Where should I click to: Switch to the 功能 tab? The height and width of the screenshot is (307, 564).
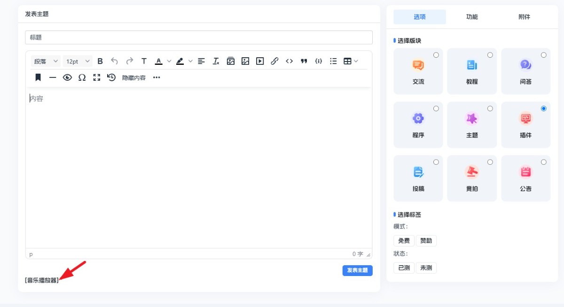[472, 17]
